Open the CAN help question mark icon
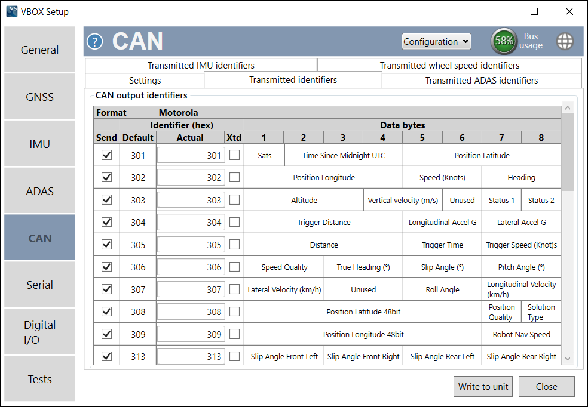 [x=94, y=41]
